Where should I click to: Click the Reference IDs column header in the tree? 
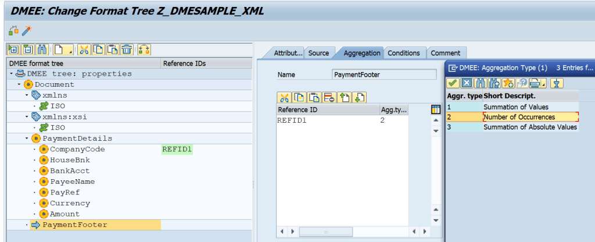pyautogui.click(x=206, y=63)
